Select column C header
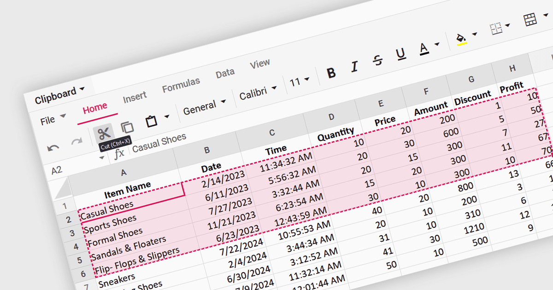This screenshot has height=290, width=553. point(272,133)
